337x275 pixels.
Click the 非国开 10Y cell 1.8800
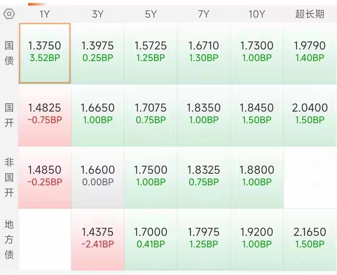tap(256, 177)
